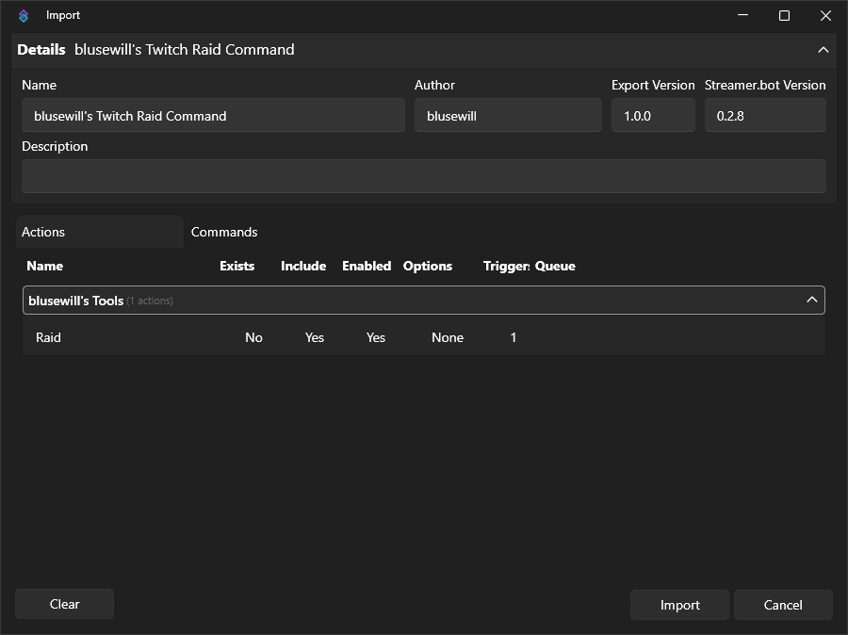Image resolution: width=848 pixels, height=635 pixels.
Task: Click the Streamer.bot app icon in title bar
Action: point(24,16)
